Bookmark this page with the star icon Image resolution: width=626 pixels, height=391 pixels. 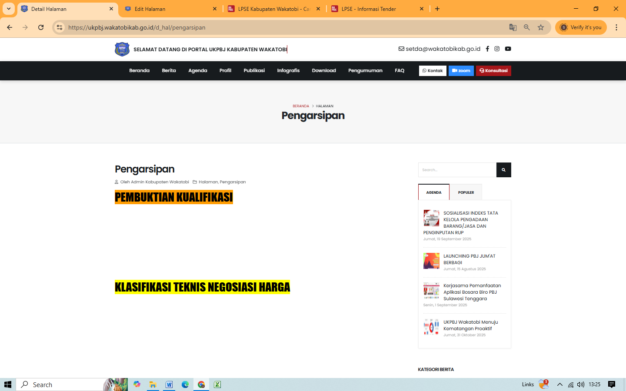coord(541,27)
